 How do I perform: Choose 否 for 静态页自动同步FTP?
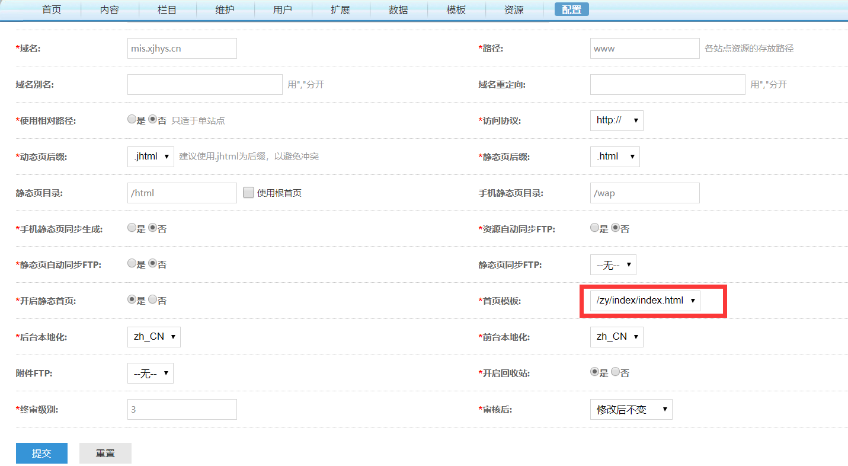152,264
